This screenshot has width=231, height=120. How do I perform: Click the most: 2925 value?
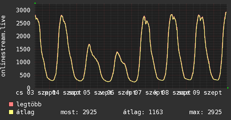click(78, 112)
